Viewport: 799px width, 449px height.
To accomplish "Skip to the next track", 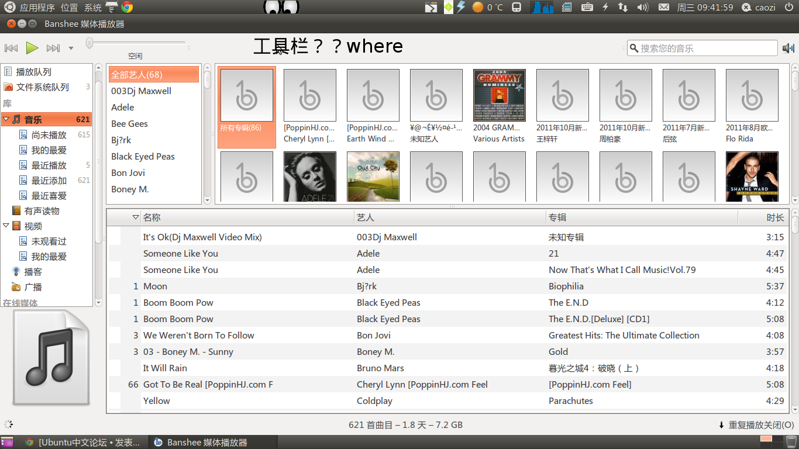I will [53, 48].
